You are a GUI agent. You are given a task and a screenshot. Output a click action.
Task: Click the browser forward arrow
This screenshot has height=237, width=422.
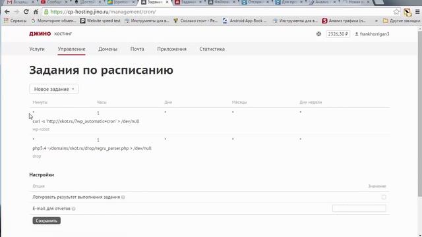tap(16, 12)
